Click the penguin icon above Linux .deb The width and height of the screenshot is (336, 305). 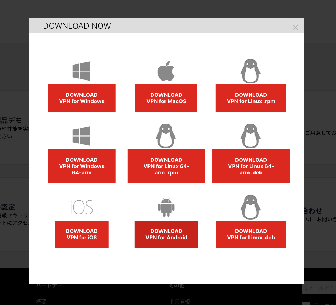pos(251,207)
